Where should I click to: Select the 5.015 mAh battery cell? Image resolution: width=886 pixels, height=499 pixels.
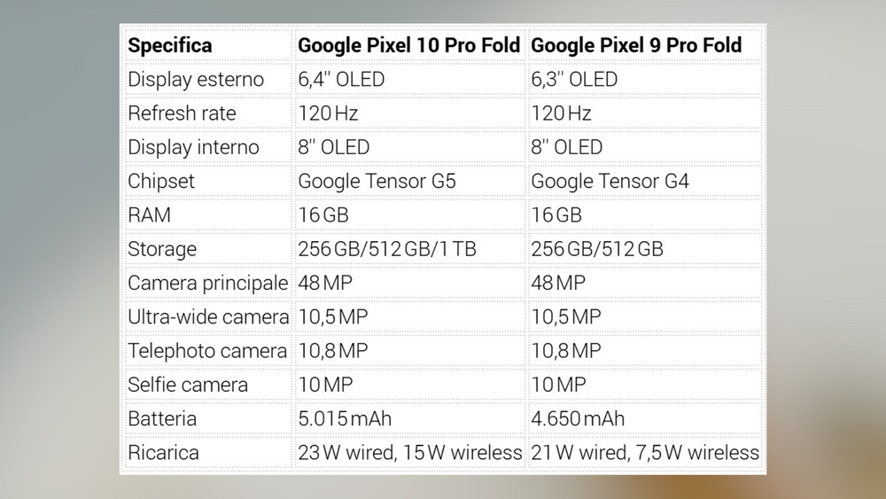(x=345, y=418)
